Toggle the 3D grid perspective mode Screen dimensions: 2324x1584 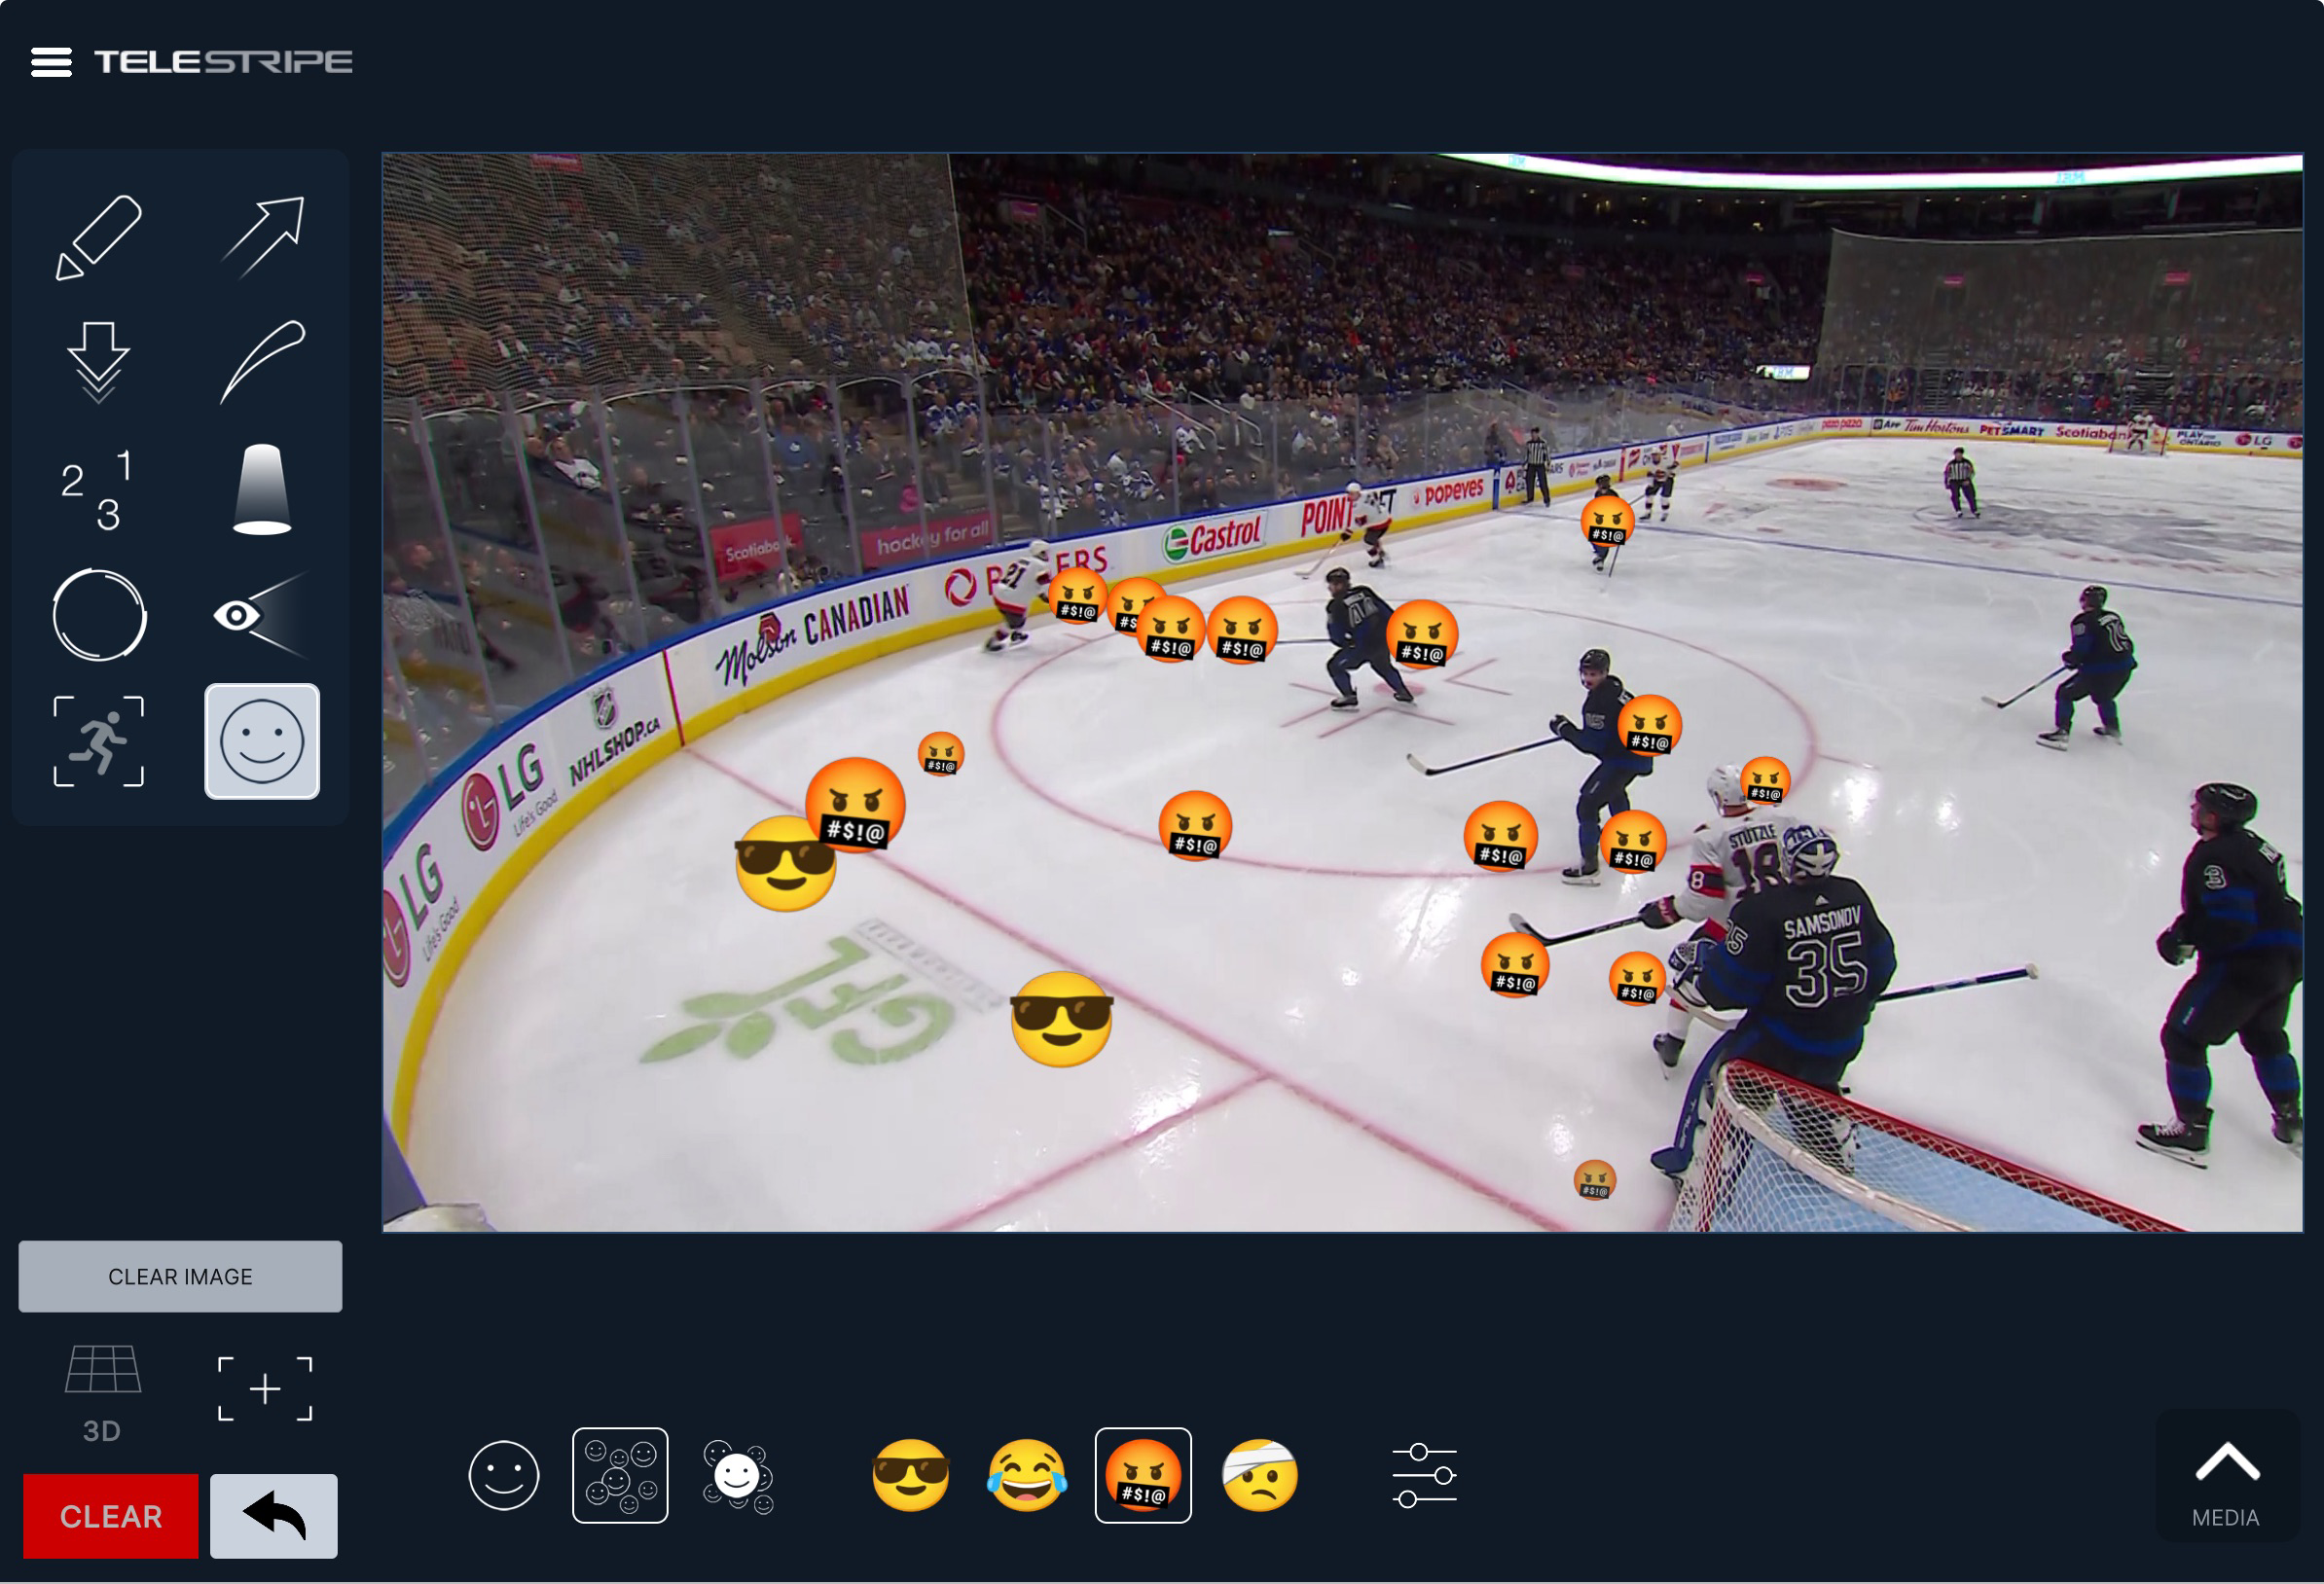(102, 1394)
